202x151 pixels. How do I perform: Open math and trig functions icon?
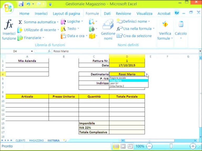coord(93,29)
